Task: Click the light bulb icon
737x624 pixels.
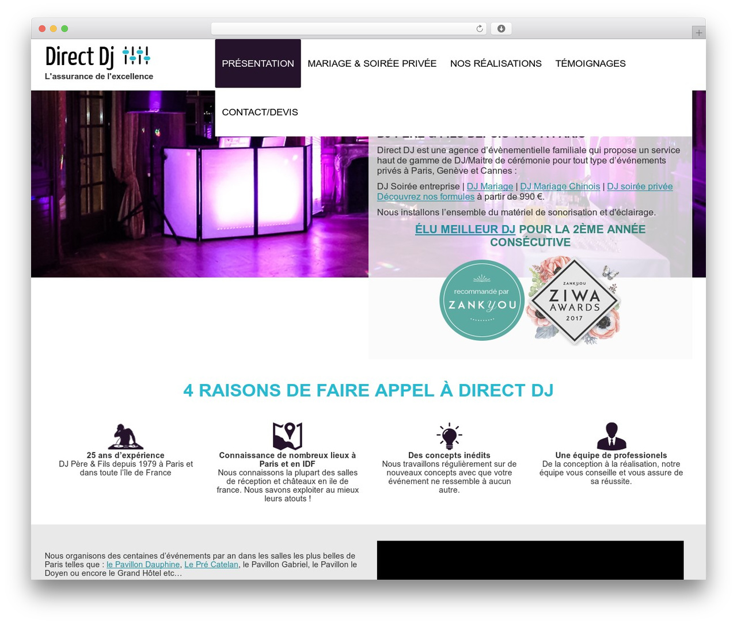Action: [x=449, y=436]
